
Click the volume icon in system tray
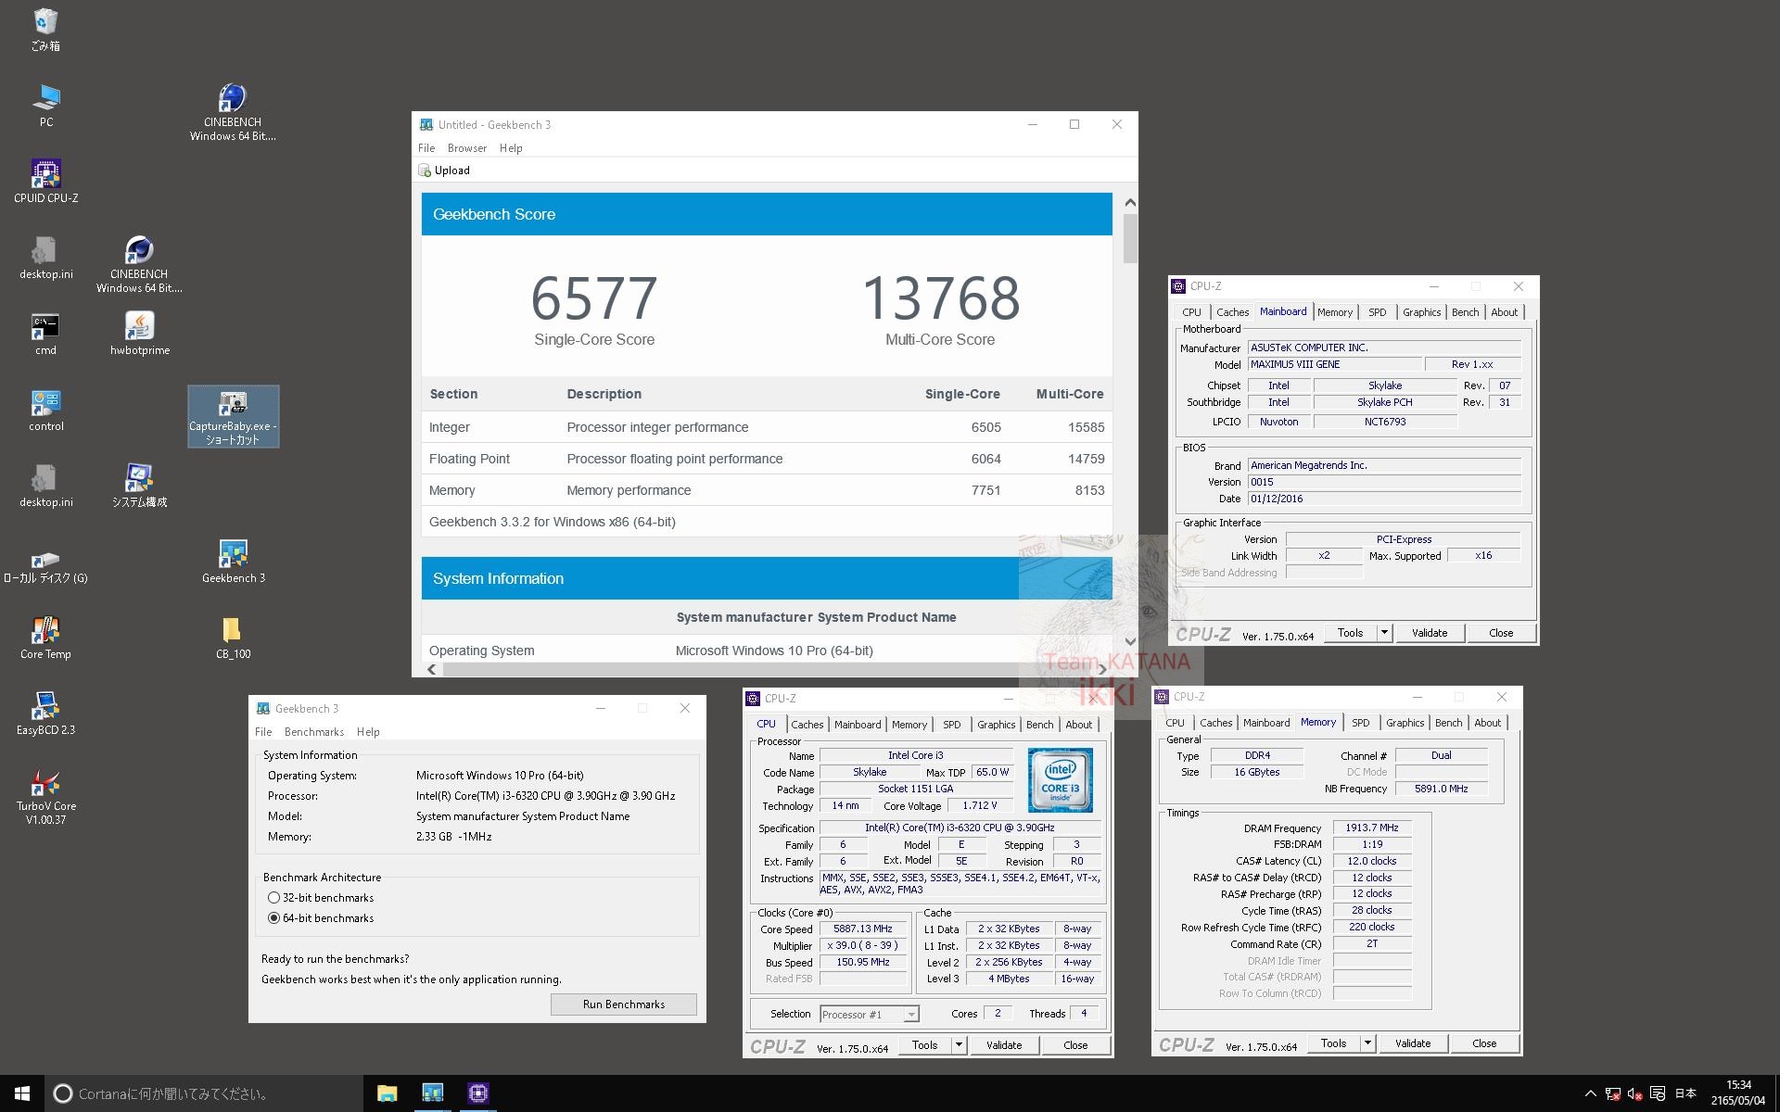point(1635,1093)
